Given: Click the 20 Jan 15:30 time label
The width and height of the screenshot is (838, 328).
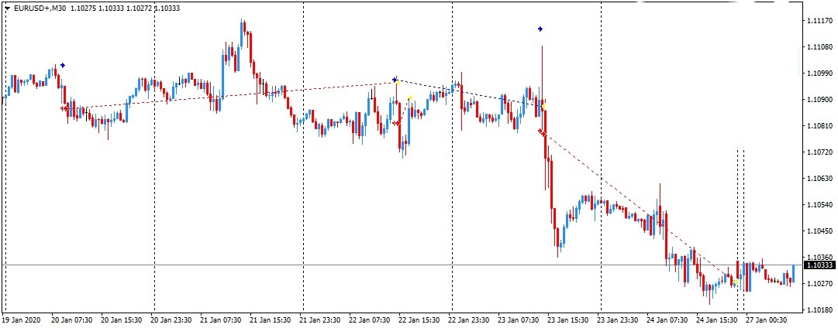Looking at the screenshot, I should (x=122, y=320).
